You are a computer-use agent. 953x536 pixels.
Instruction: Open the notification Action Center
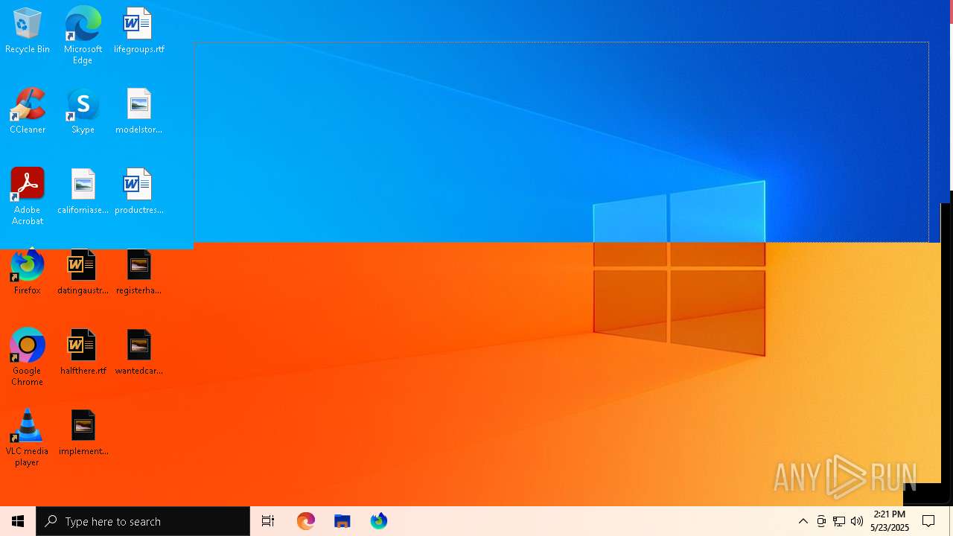coord(928,521)
